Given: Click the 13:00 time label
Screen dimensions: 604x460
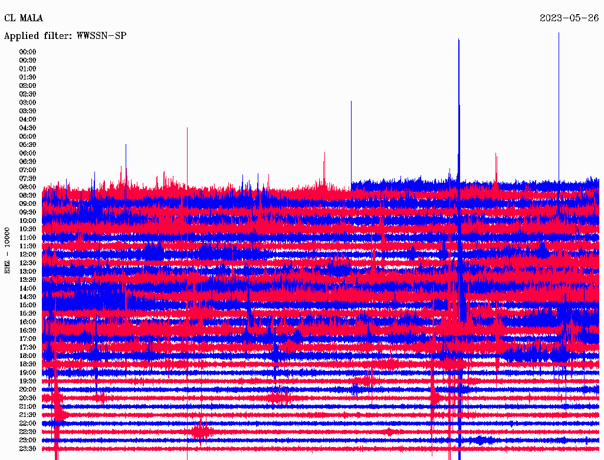Looking at the screenshot, I should tap(28, 271).
